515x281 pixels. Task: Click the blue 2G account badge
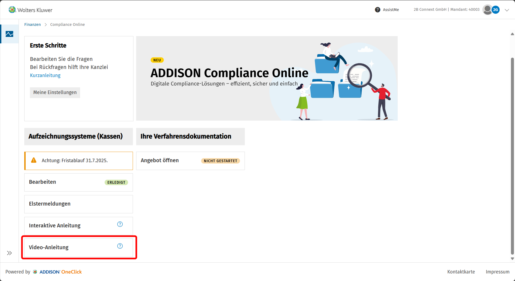pyautogui.click(x=496, y=10)
